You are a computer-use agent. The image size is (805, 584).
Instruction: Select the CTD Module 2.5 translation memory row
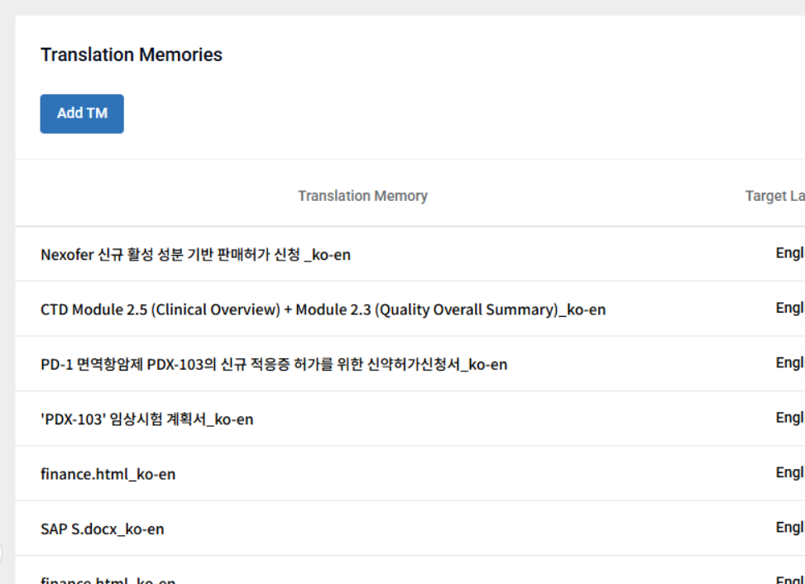coord(323,309)
